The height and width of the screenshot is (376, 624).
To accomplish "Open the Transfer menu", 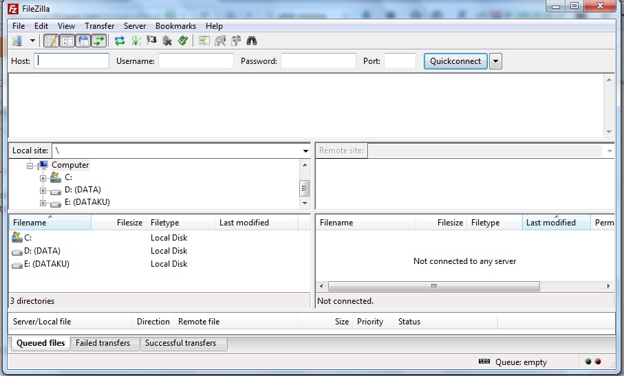I will tap(100, 26).
